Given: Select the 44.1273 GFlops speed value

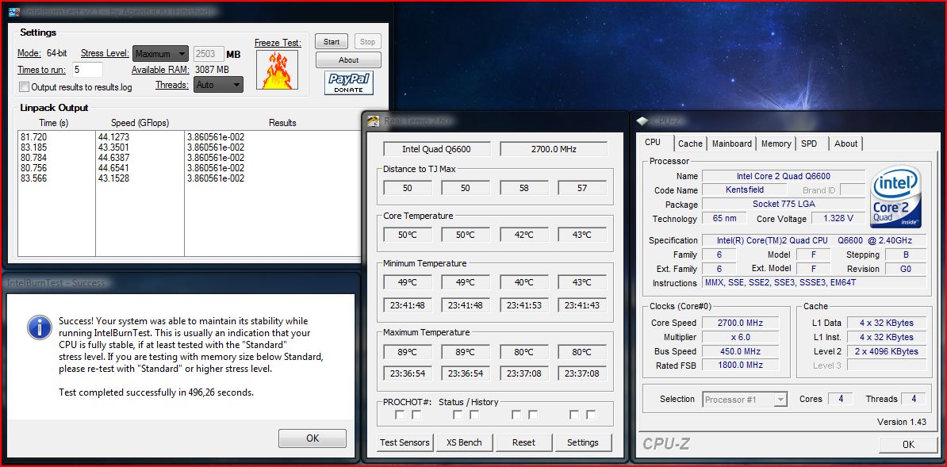Looking at the screenshot, I should click(x=113, y=137).
